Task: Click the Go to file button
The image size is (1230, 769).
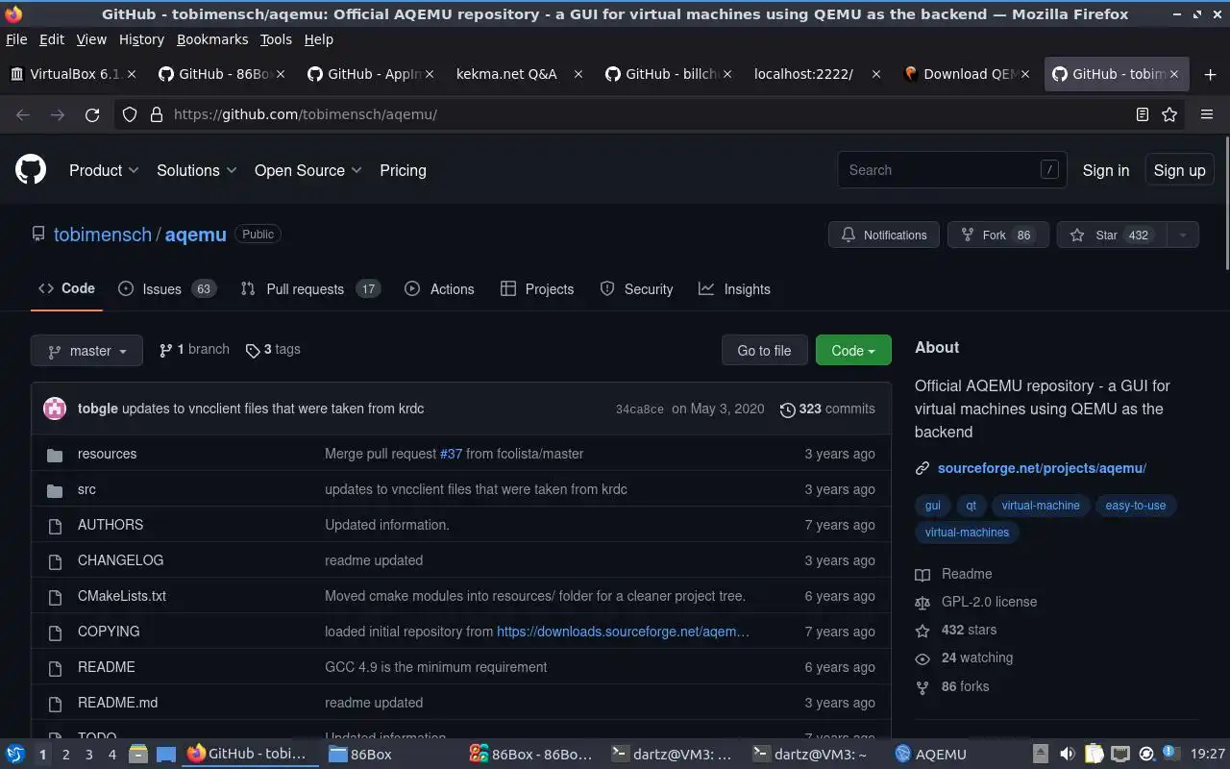Action: 764,351
